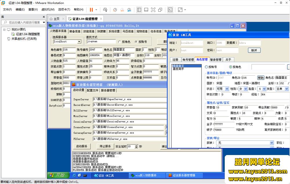This screenshot has height=184, width=290.
Task: Open command prompt icon in quick launch
Action: (x=85, y=175)
